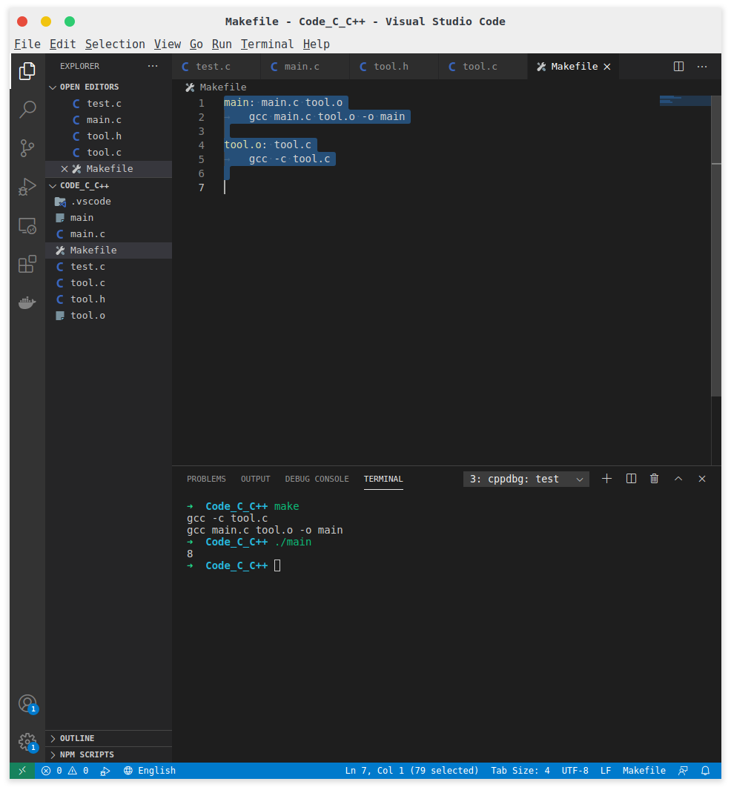This screenshot has width=731, height=790.
Task: Open the Manage gear settings icon
Action: click(x=27, y=742)
